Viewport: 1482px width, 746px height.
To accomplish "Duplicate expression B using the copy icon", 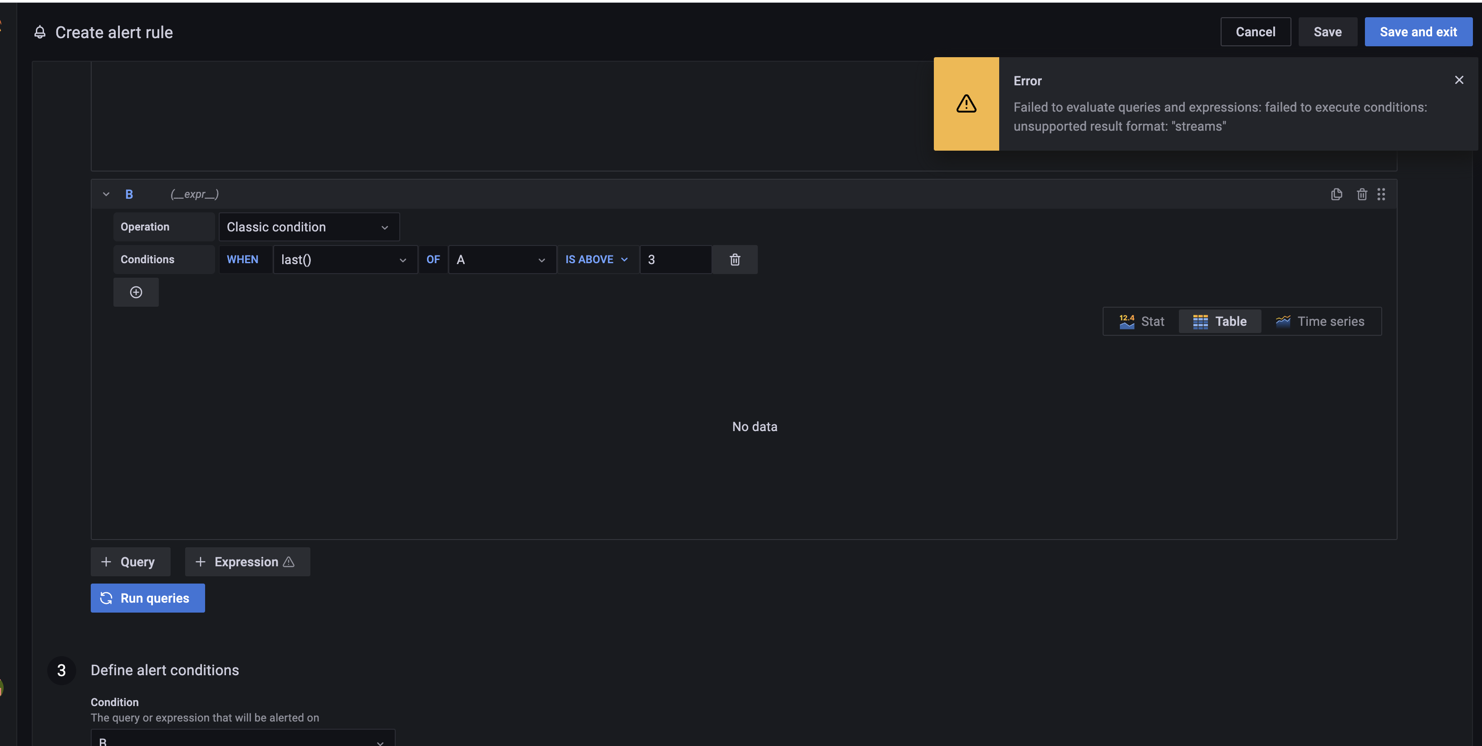I will 1336,194.
